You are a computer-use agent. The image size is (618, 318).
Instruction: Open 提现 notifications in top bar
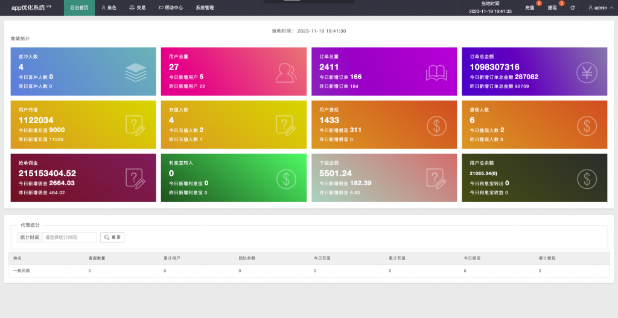(x=552, y=8)
